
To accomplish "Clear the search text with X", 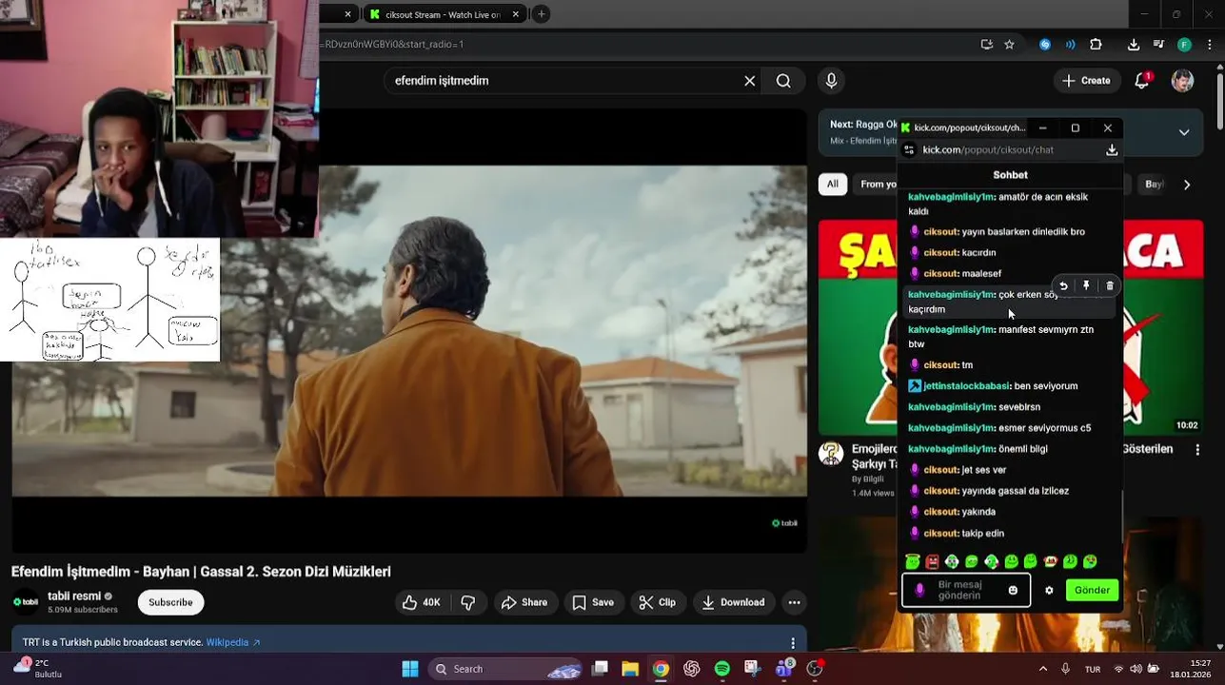I will (750, 81).
